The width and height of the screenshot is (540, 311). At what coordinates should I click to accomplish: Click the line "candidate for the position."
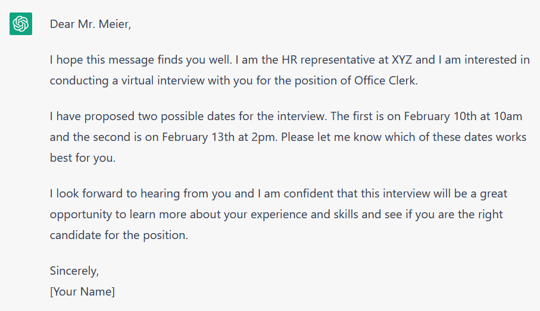pyautogui.click(x=119, y=234)
